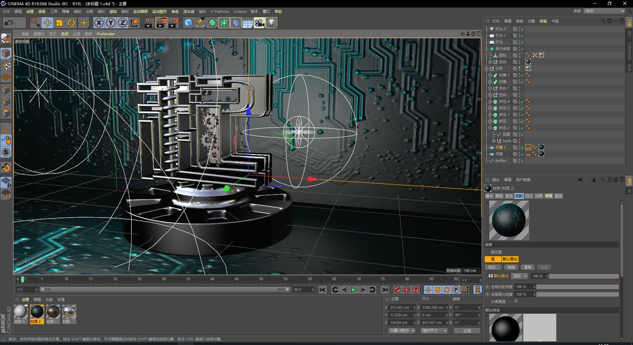Select the Move tool in top toolbar

47,23
